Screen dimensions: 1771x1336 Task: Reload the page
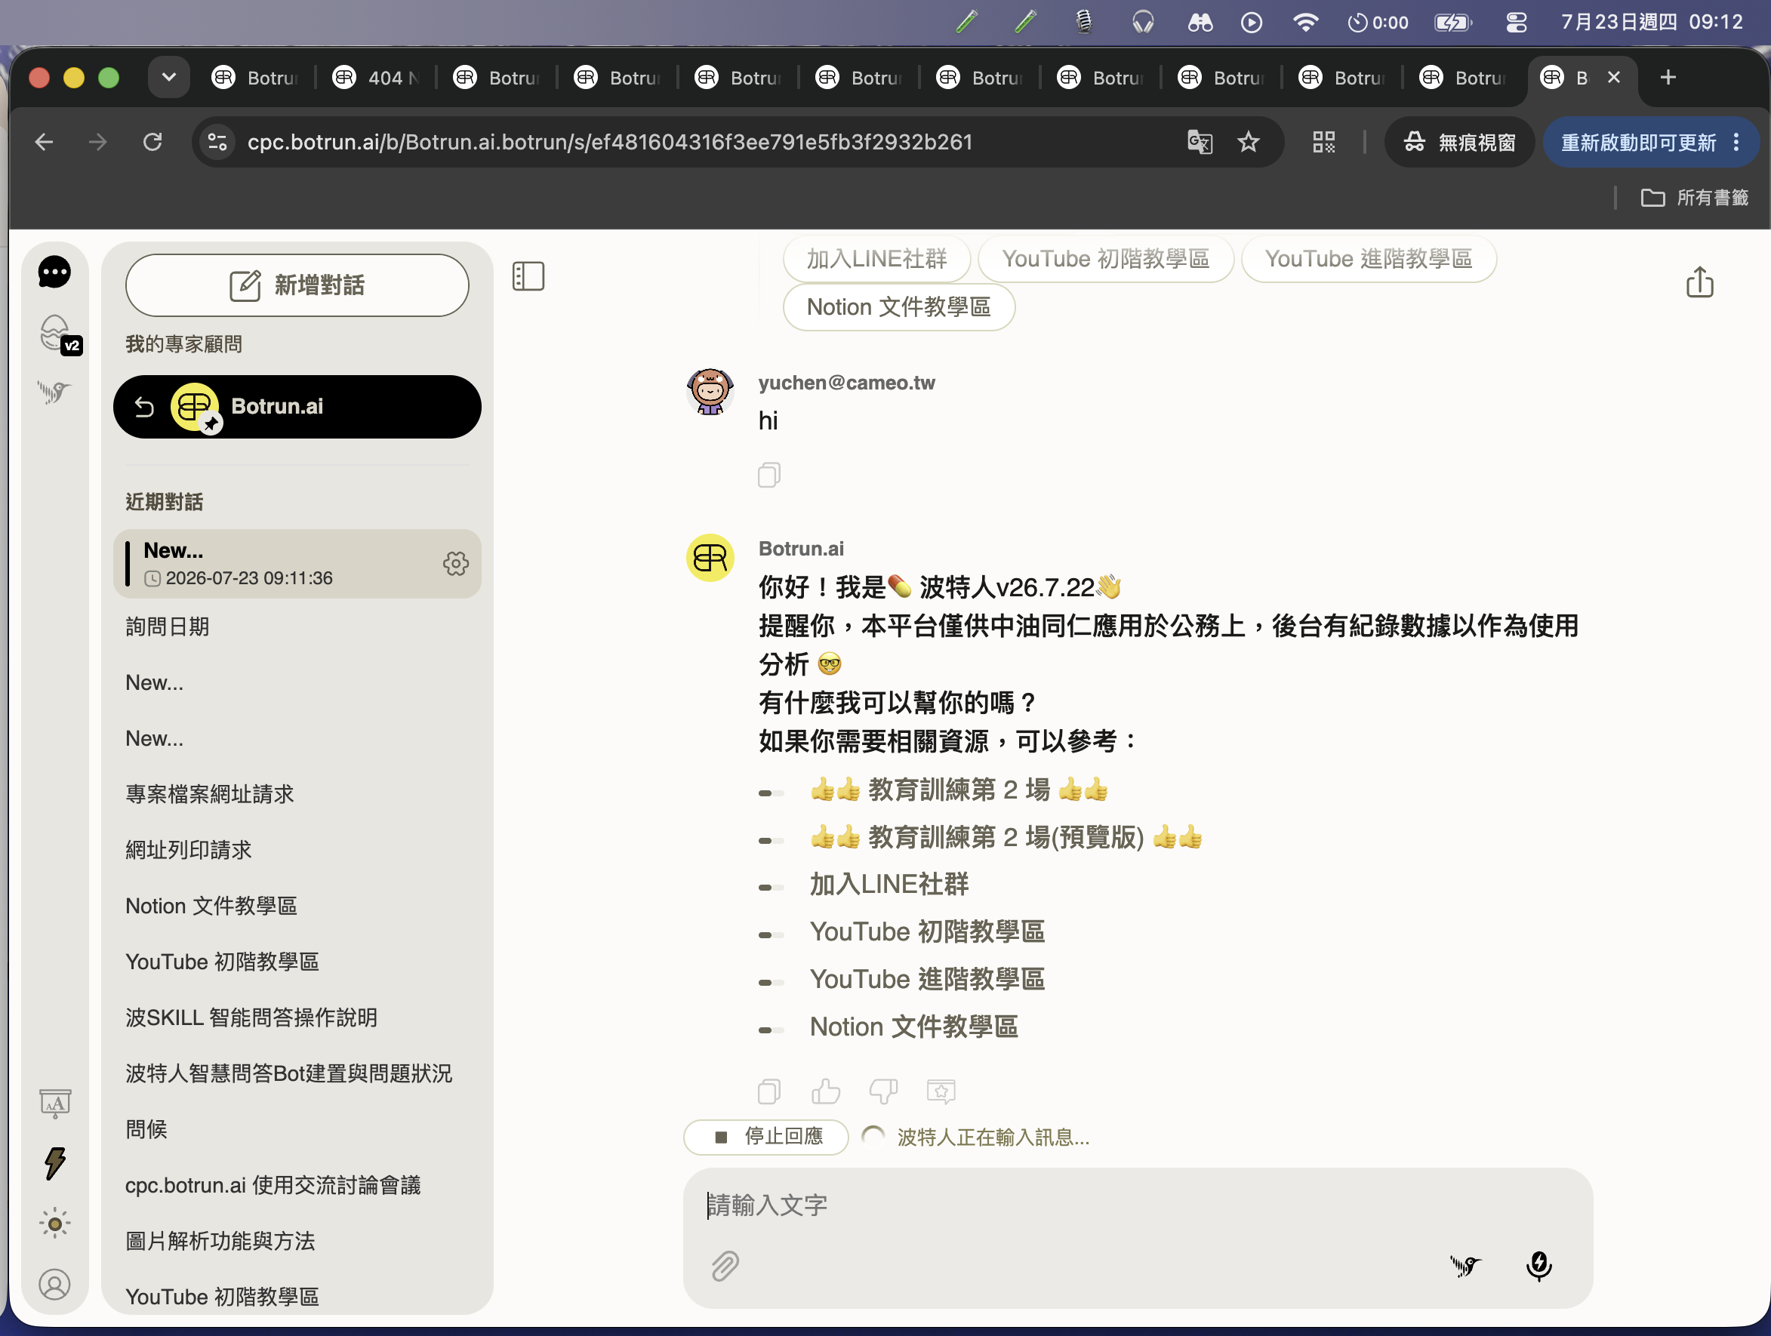152,143
